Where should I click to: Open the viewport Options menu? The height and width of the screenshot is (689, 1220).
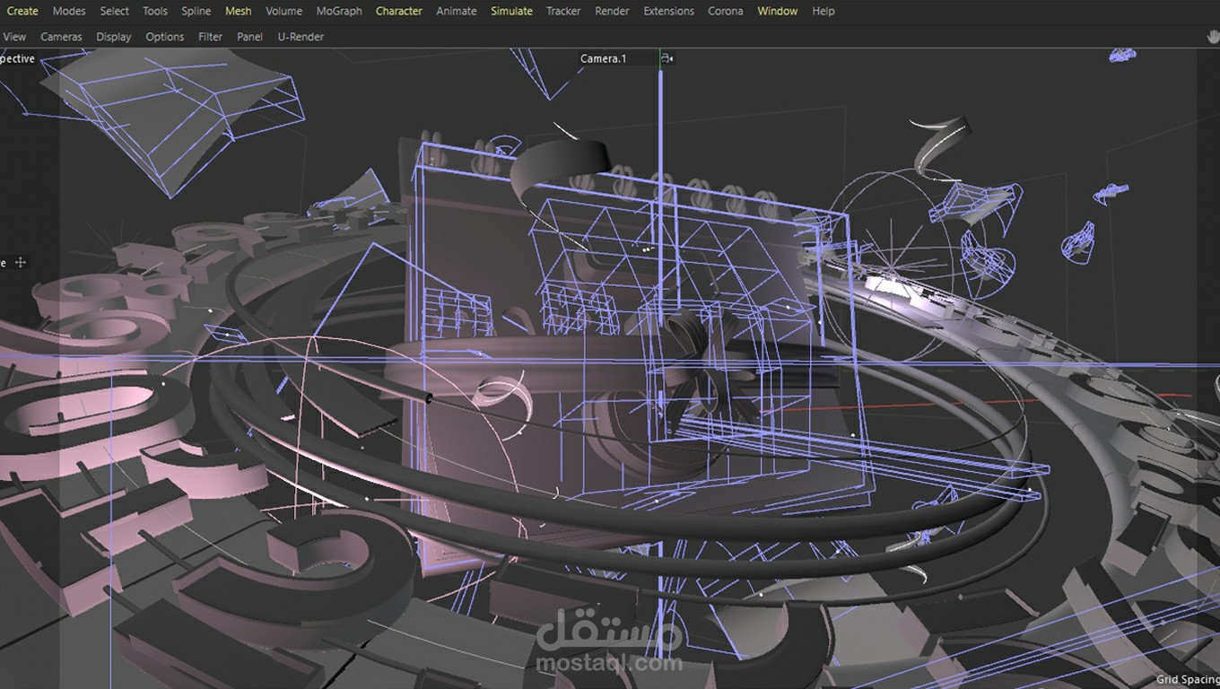[165, 37]
